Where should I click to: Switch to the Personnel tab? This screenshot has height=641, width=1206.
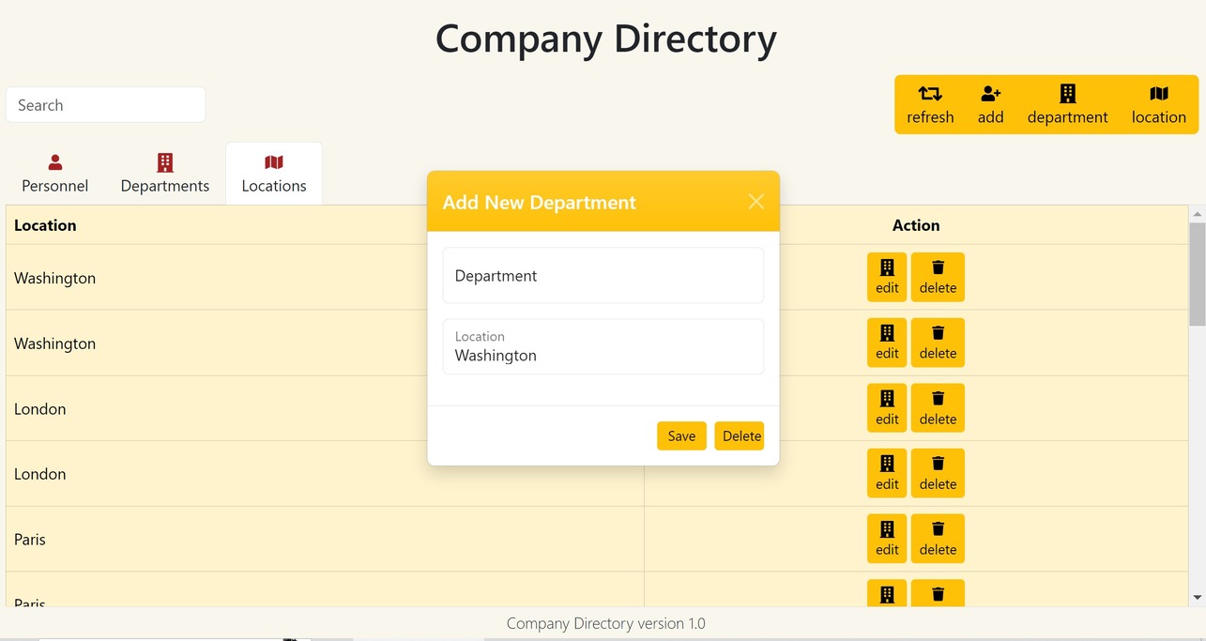(55, 174)
